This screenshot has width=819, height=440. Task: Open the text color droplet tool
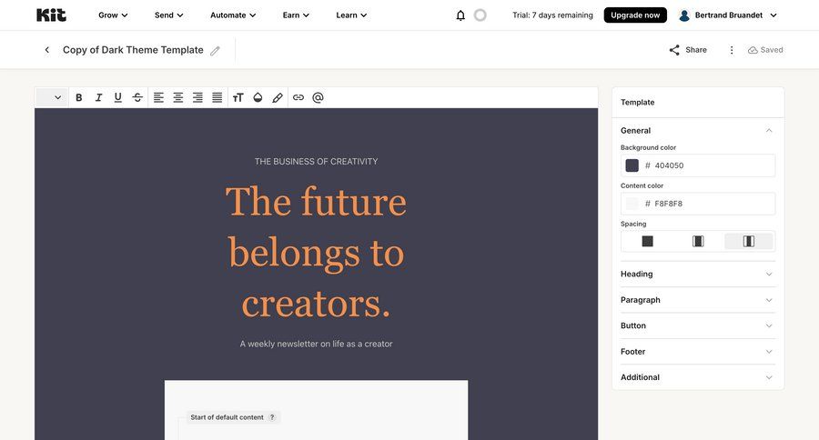coord(258,97)
